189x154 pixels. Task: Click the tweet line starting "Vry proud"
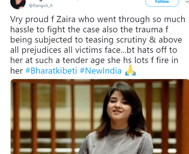point(98,20)
